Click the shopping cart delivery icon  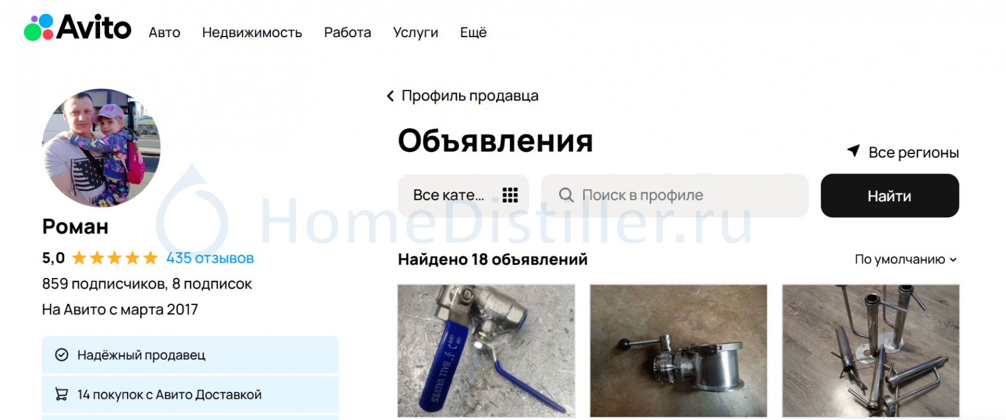tap(62, 395)
